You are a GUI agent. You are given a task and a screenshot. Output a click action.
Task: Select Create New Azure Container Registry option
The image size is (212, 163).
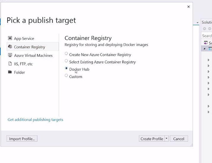(66, 54)
